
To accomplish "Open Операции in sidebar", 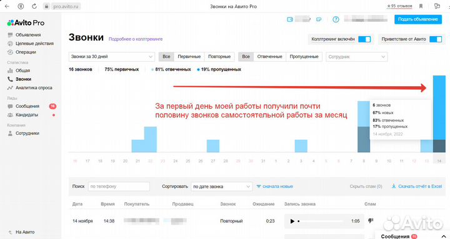I will (26, 52).
